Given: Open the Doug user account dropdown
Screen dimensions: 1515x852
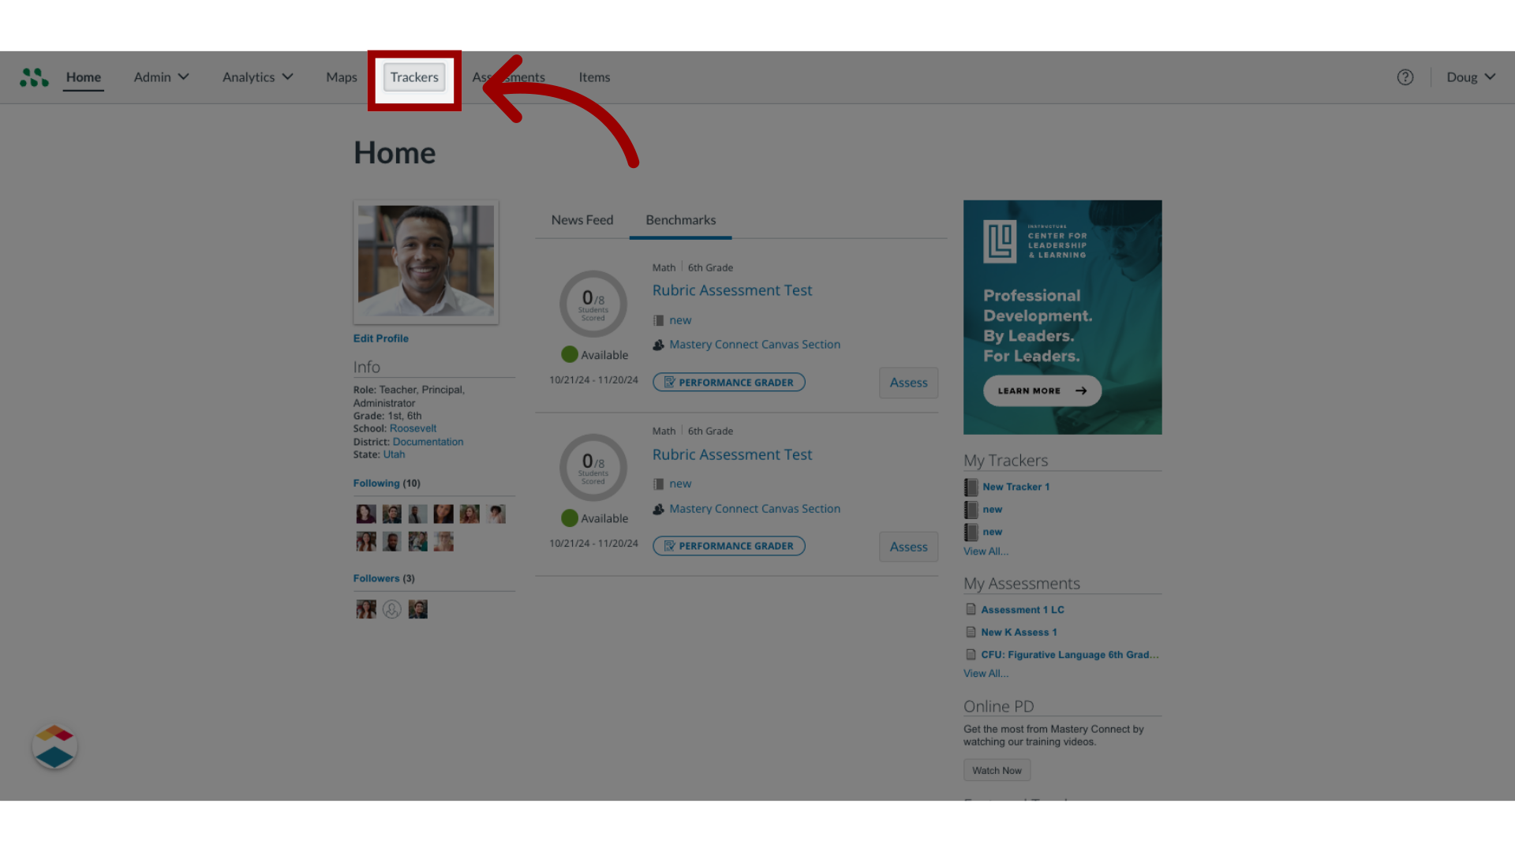Looking at the screenshot, I should click(1472, 76).
